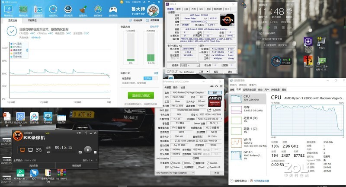Click BIOS export share icon in GPU-Z

pyautogui.click(x=209, y=110)
